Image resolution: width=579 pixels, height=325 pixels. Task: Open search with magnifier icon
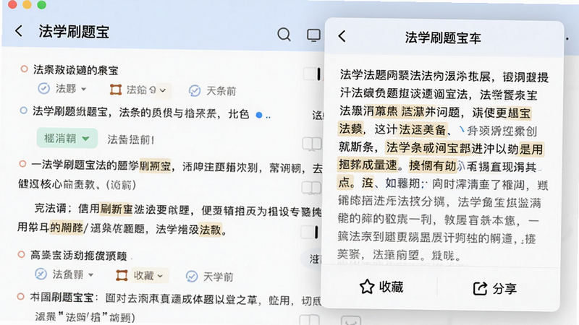[284, 35]
